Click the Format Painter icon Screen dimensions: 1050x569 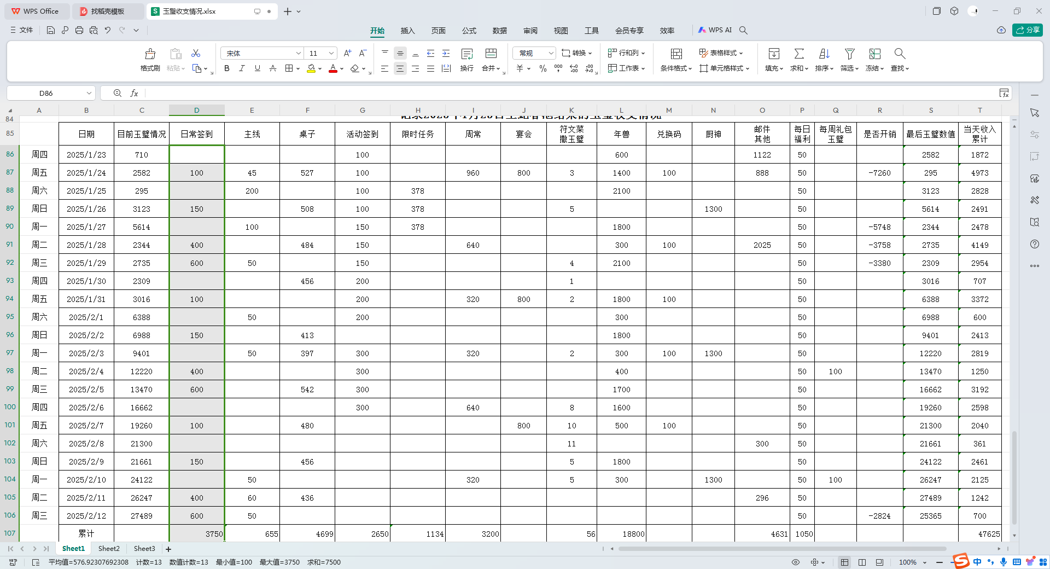coord(150,54)
